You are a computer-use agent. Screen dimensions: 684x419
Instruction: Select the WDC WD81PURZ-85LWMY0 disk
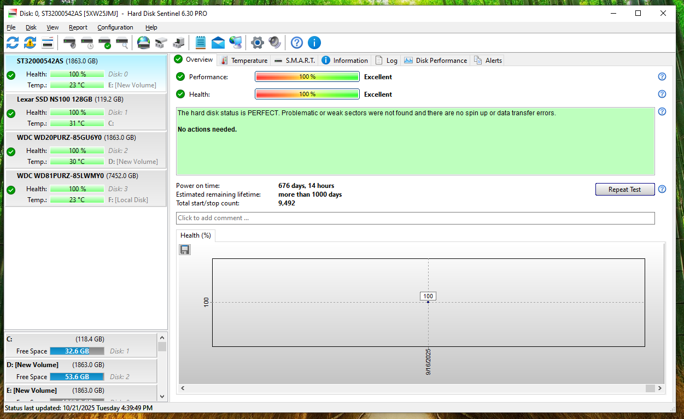coord(85,188)
